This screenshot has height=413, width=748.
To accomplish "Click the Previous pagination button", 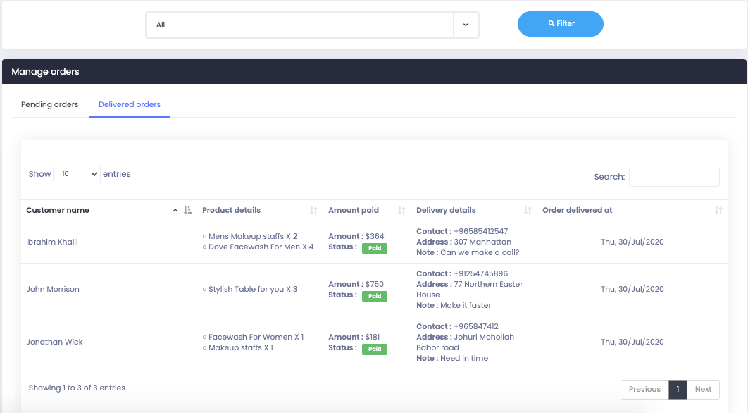I will click(x=644, y=389).
